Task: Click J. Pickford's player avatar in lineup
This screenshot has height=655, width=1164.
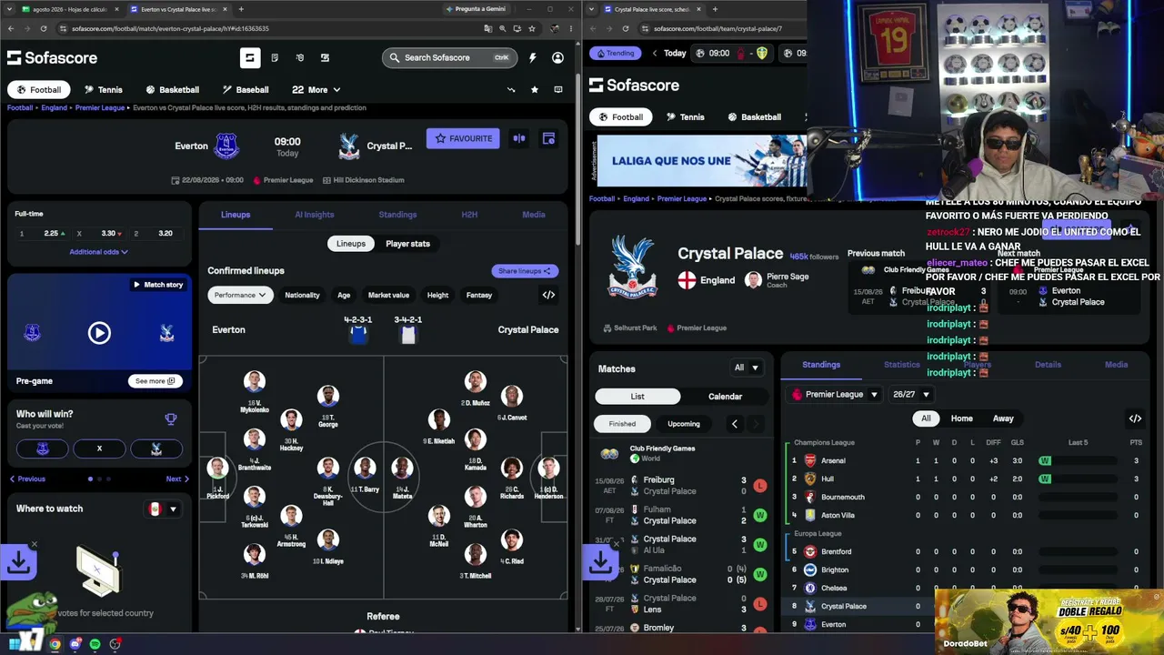Action: 216,469
